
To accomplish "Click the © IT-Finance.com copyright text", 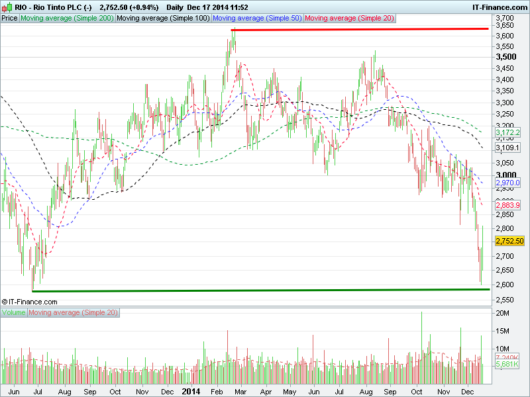I will 30,301.
